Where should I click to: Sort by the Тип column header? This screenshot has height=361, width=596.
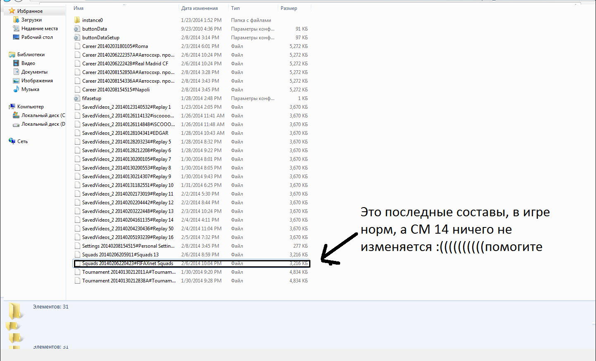(x=235, y=8)
